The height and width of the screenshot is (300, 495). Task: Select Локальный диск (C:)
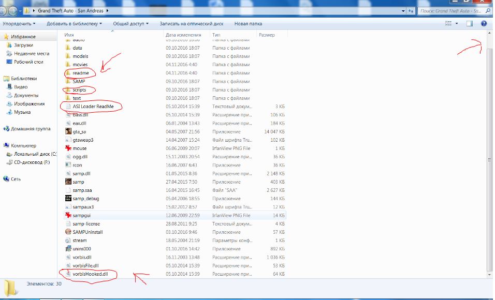pyautogui.click(x=35, y=154)
